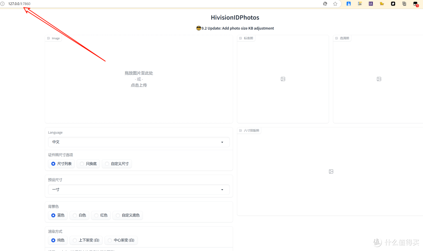Click the image placeholder in 高清照 panel
Image resolution: width=423 pixels, height=251 pixels.
tap(379, 79)
